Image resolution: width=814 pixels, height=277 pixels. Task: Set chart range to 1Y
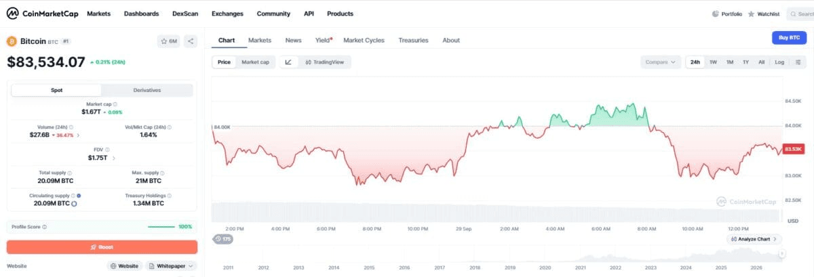pos(745,62)
